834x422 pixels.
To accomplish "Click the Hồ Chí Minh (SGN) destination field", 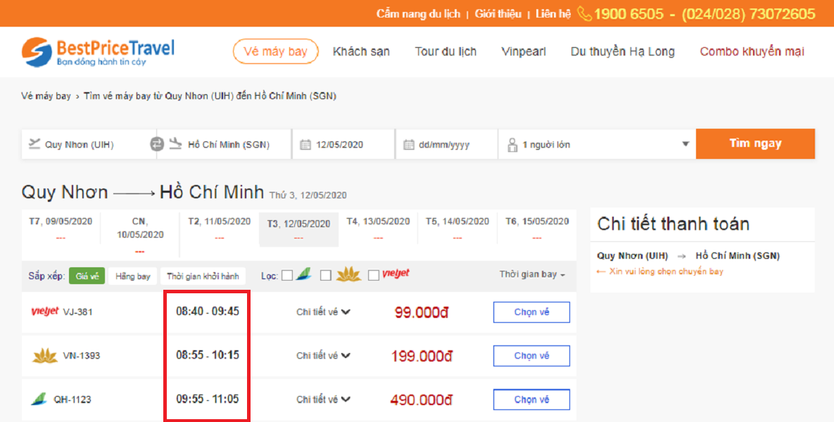I will 225,144.
